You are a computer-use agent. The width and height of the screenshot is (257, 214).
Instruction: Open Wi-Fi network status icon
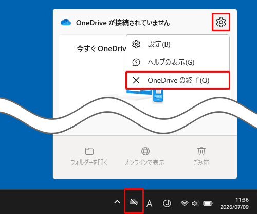click(185, 203)
